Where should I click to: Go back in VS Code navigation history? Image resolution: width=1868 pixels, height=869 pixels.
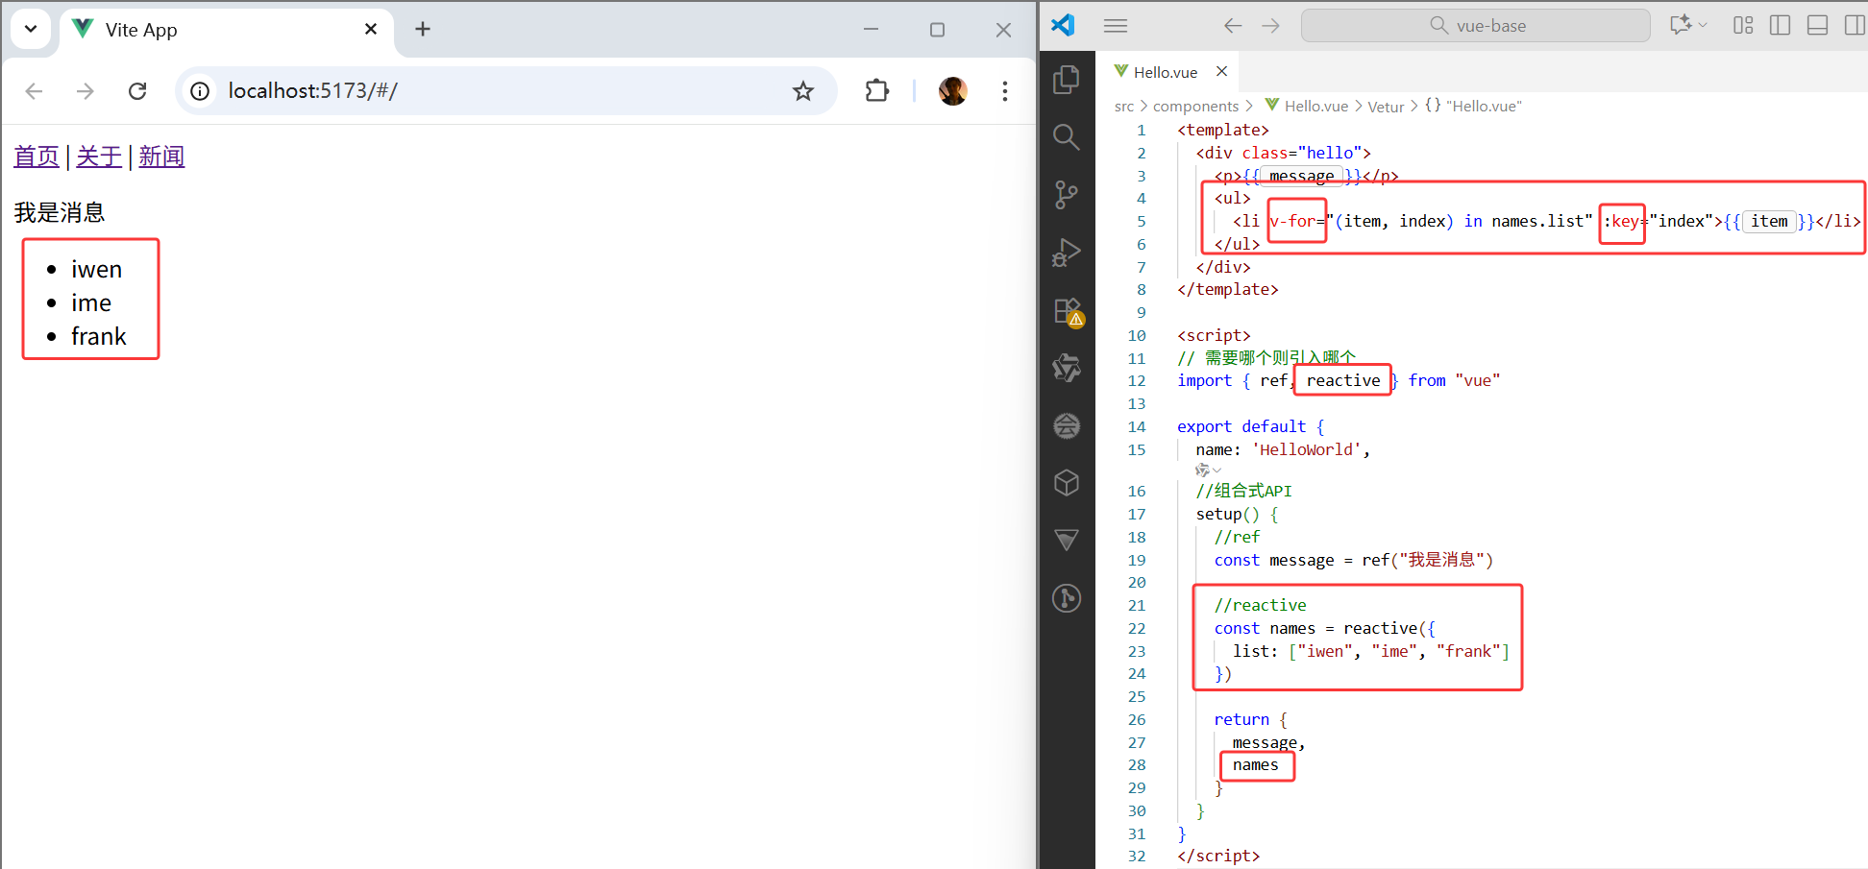(1233, 26)
